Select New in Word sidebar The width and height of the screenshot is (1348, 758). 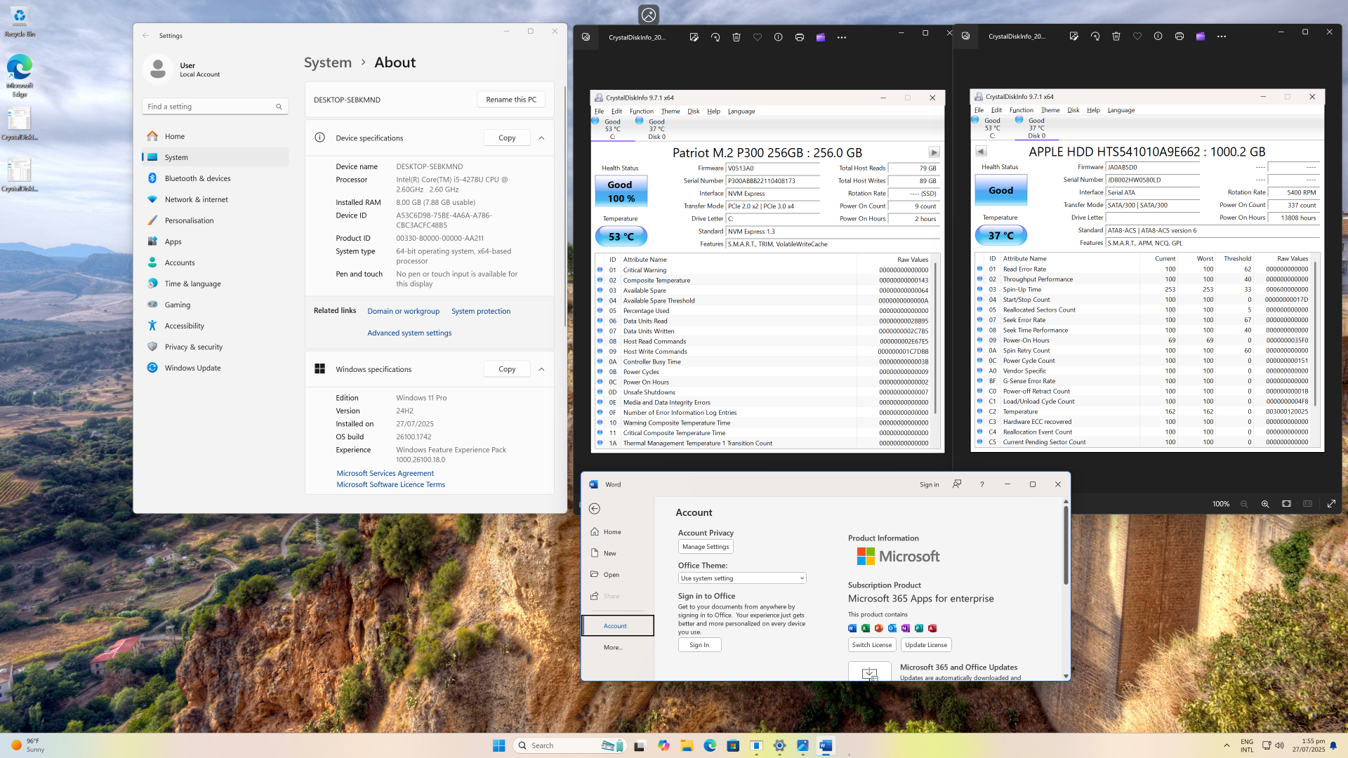618,553
